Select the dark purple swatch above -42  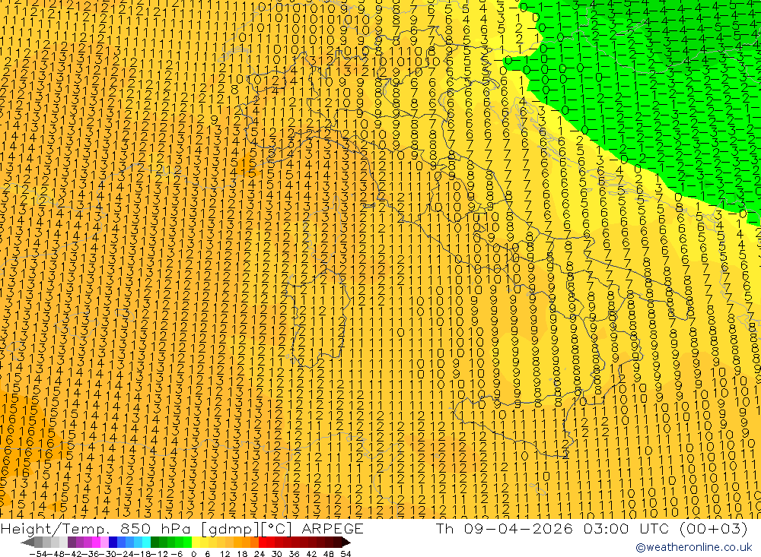click(72, 542)
